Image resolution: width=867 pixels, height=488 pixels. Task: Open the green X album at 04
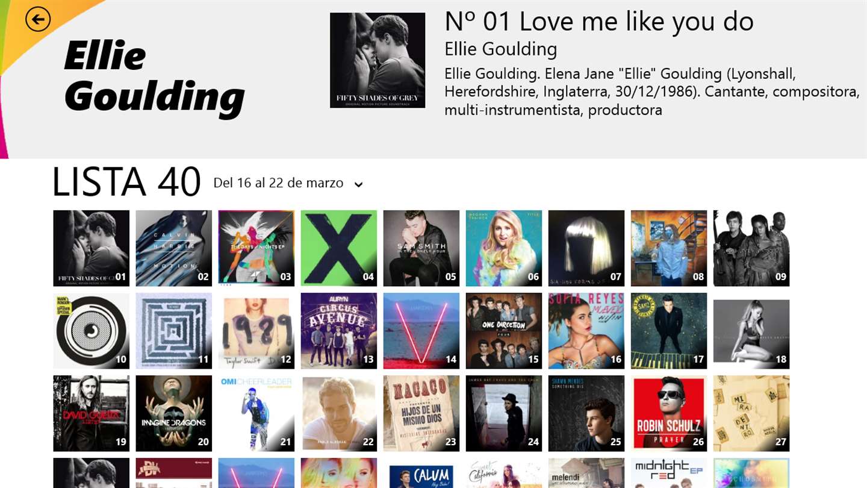point(338,248)
